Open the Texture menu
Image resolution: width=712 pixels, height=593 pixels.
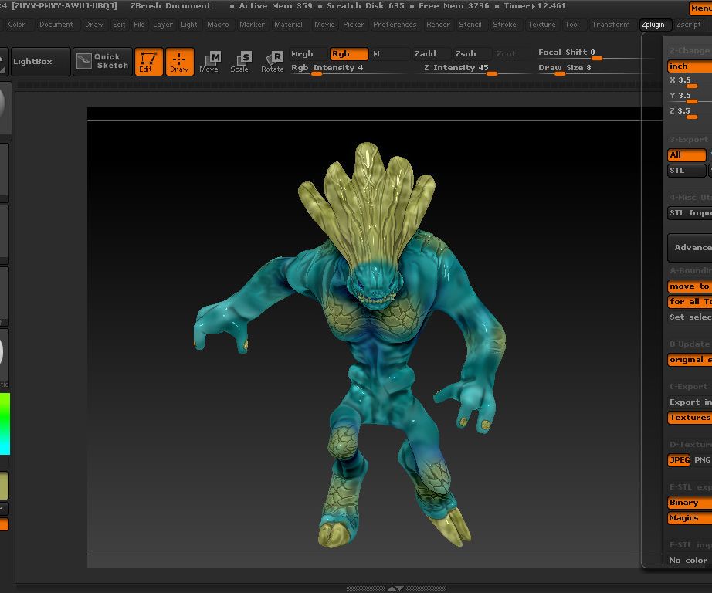pos(541,24)
